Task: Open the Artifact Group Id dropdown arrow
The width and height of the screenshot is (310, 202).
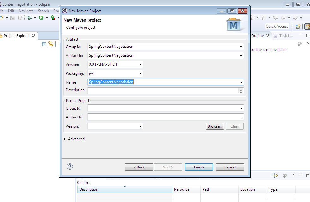Action: tap(241, 47)
